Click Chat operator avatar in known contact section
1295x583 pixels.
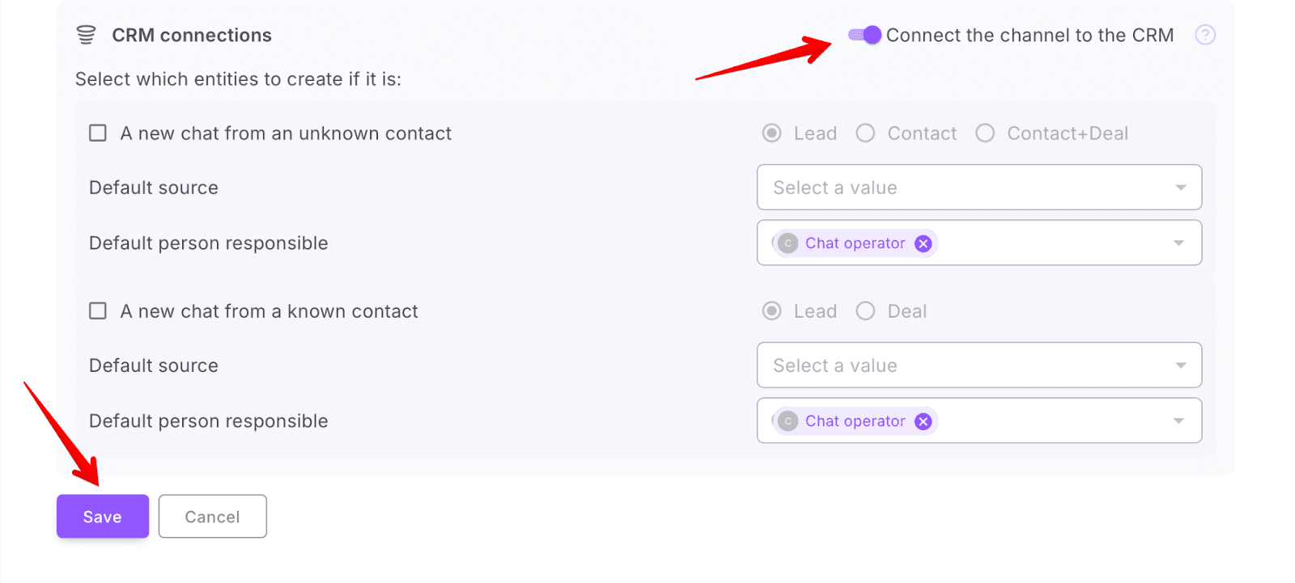(x=788, y=421)
